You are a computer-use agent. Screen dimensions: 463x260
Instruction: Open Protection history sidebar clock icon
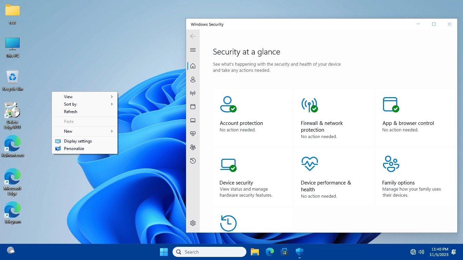coord(193,161)
